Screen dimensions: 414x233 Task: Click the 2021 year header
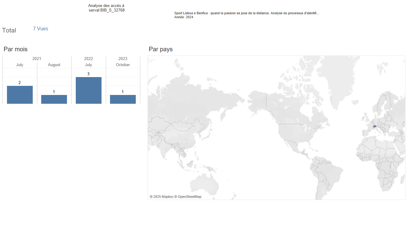click(x=37, y=59)
